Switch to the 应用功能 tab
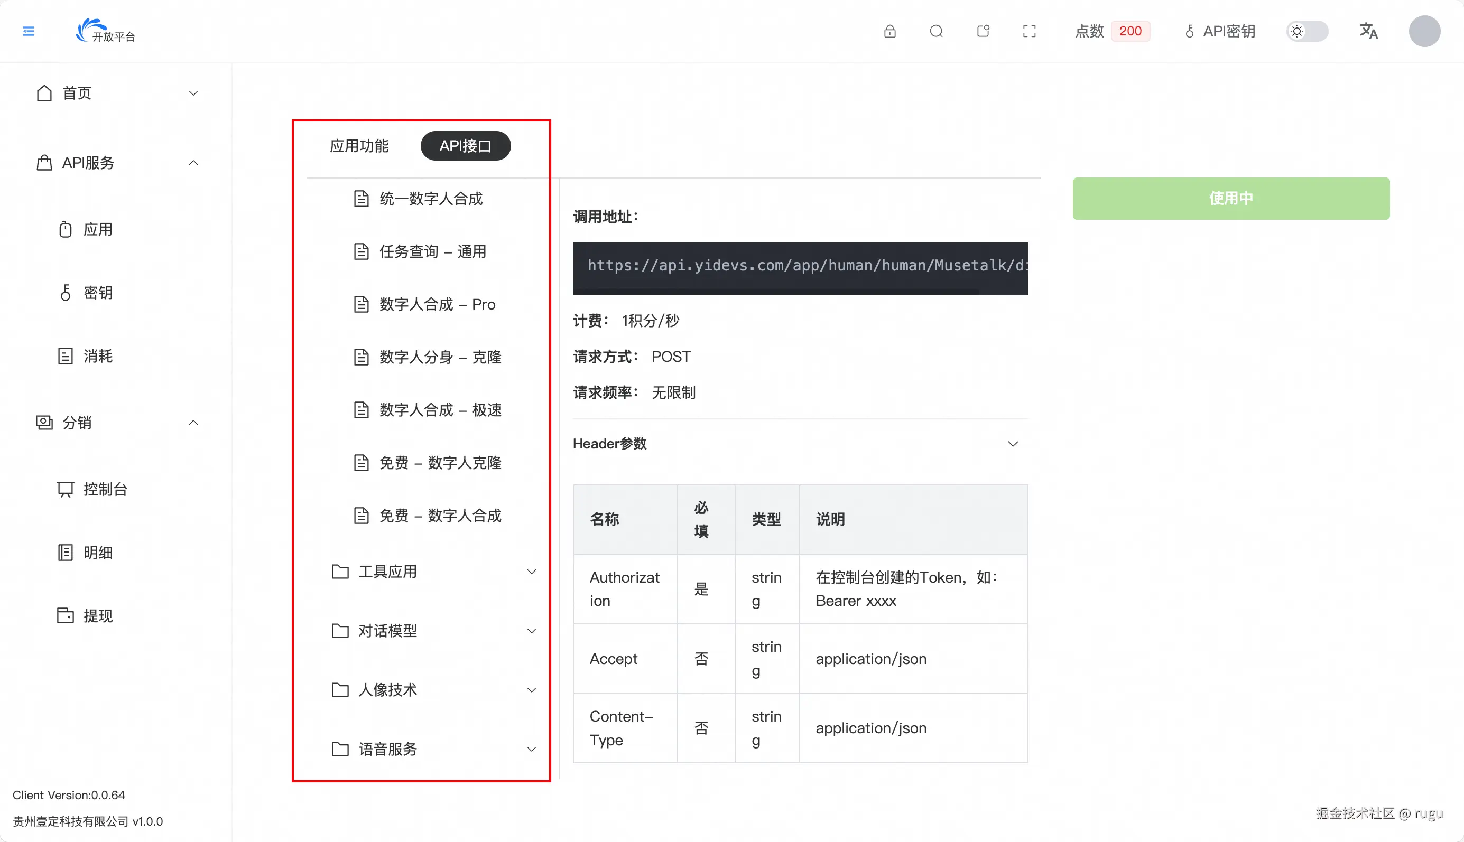The image size is (1464, 842). pos(359,146)
